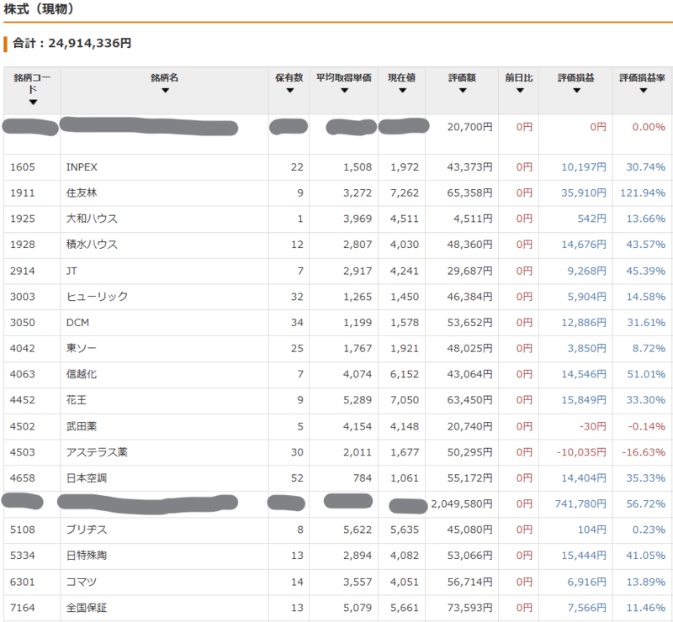Select the INPEX stock name

[x=82, y=167]
